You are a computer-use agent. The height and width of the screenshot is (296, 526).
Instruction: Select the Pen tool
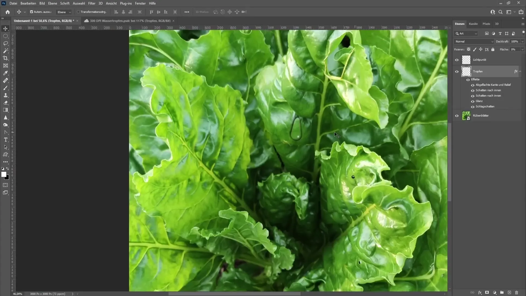point(5,132)
